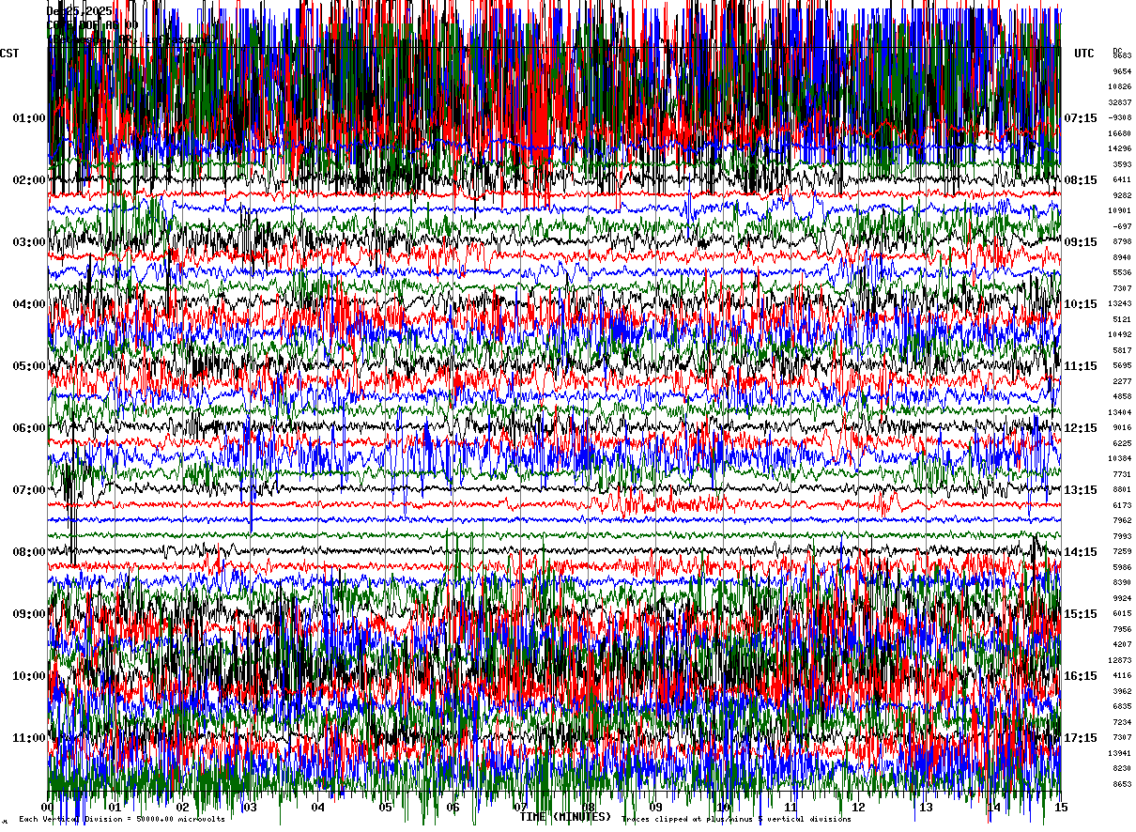Click minute 09 on the bottom time axis

[655, 808]
